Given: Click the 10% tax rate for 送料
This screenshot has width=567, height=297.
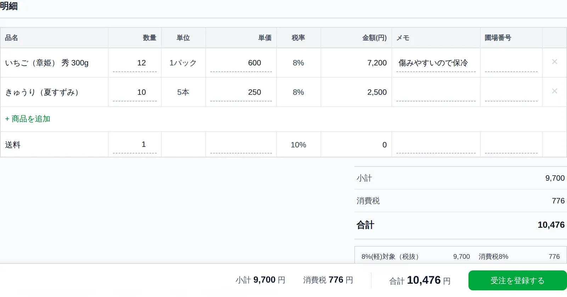Looking at the screenshot, I should (298, 145).
